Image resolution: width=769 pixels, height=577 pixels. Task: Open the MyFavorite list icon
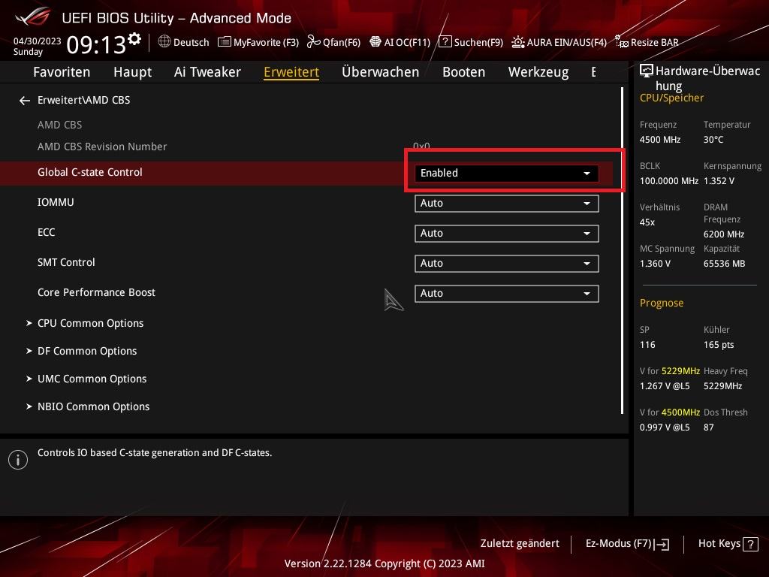(224, 42)
